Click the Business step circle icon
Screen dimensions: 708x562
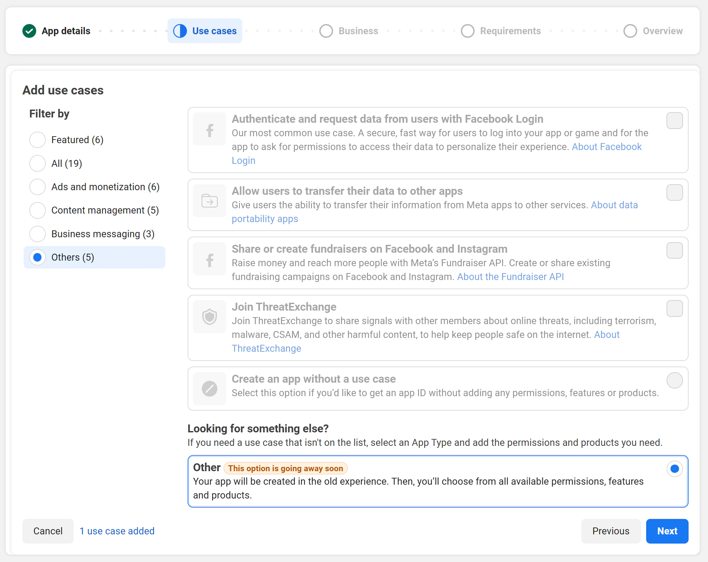point(326,31)
